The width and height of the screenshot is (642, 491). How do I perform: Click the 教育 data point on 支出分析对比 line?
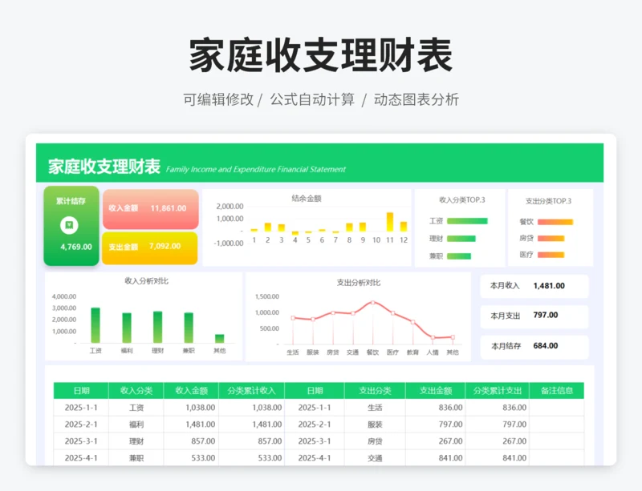pyautogui.click(x=412, y=322)
